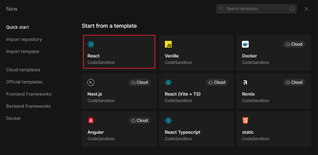Viewport: 318px width, 155px height.
Task: Click the 'Start from a template' heading
Action: pyautogui.click(x=109, y=26)
